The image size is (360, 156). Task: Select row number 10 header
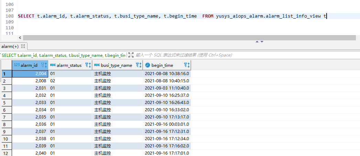point(7,139)
